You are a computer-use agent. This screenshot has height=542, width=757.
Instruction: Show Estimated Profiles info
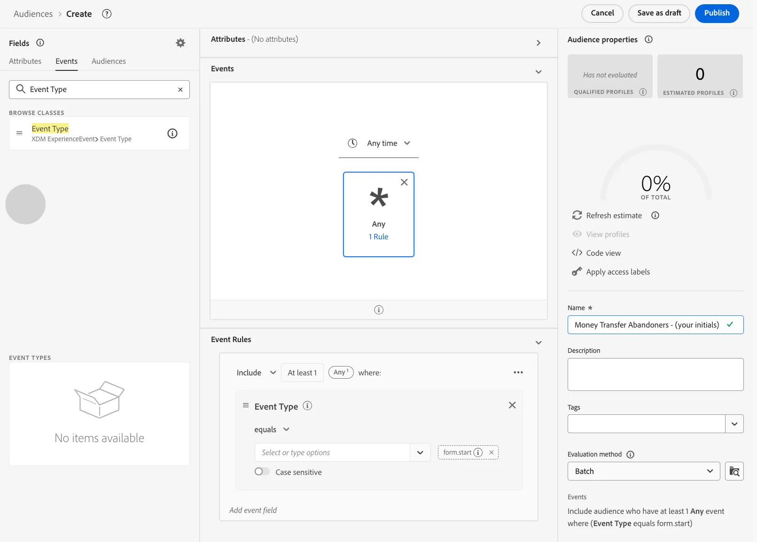pos(734,93)
